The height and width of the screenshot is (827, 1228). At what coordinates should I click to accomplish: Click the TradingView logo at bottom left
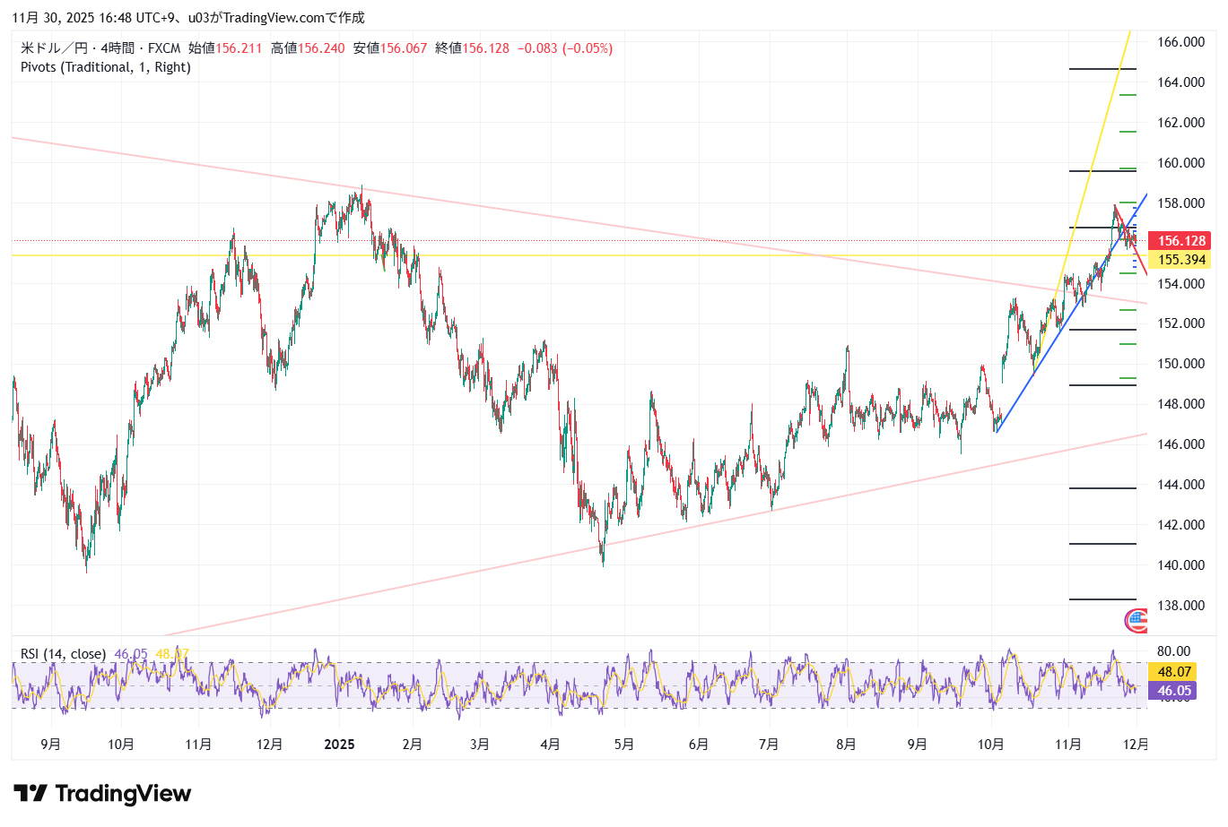102,794
